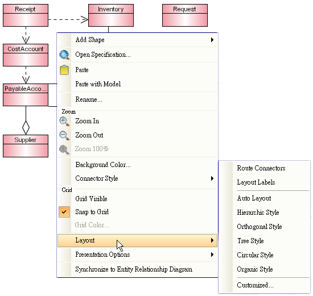Screen dimensions: 313x296
Task: Click the Zoom Out magnifier icon
Action: (x=64, y=136)
